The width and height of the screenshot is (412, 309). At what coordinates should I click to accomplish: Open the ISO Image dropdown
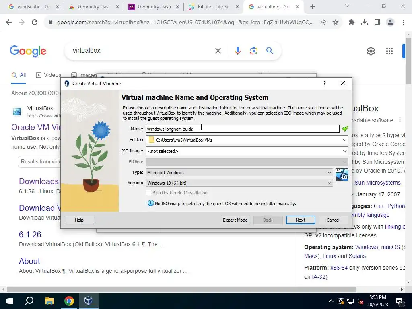344,151
